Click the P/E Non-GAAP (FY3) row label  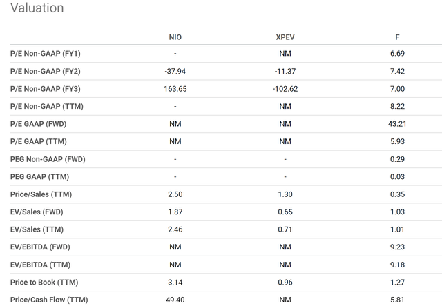point(46,89)
